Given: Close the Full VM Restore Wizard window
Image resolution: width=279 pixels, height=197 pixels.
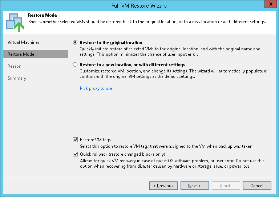Looking at the screenshot, I should click(269, 5).
